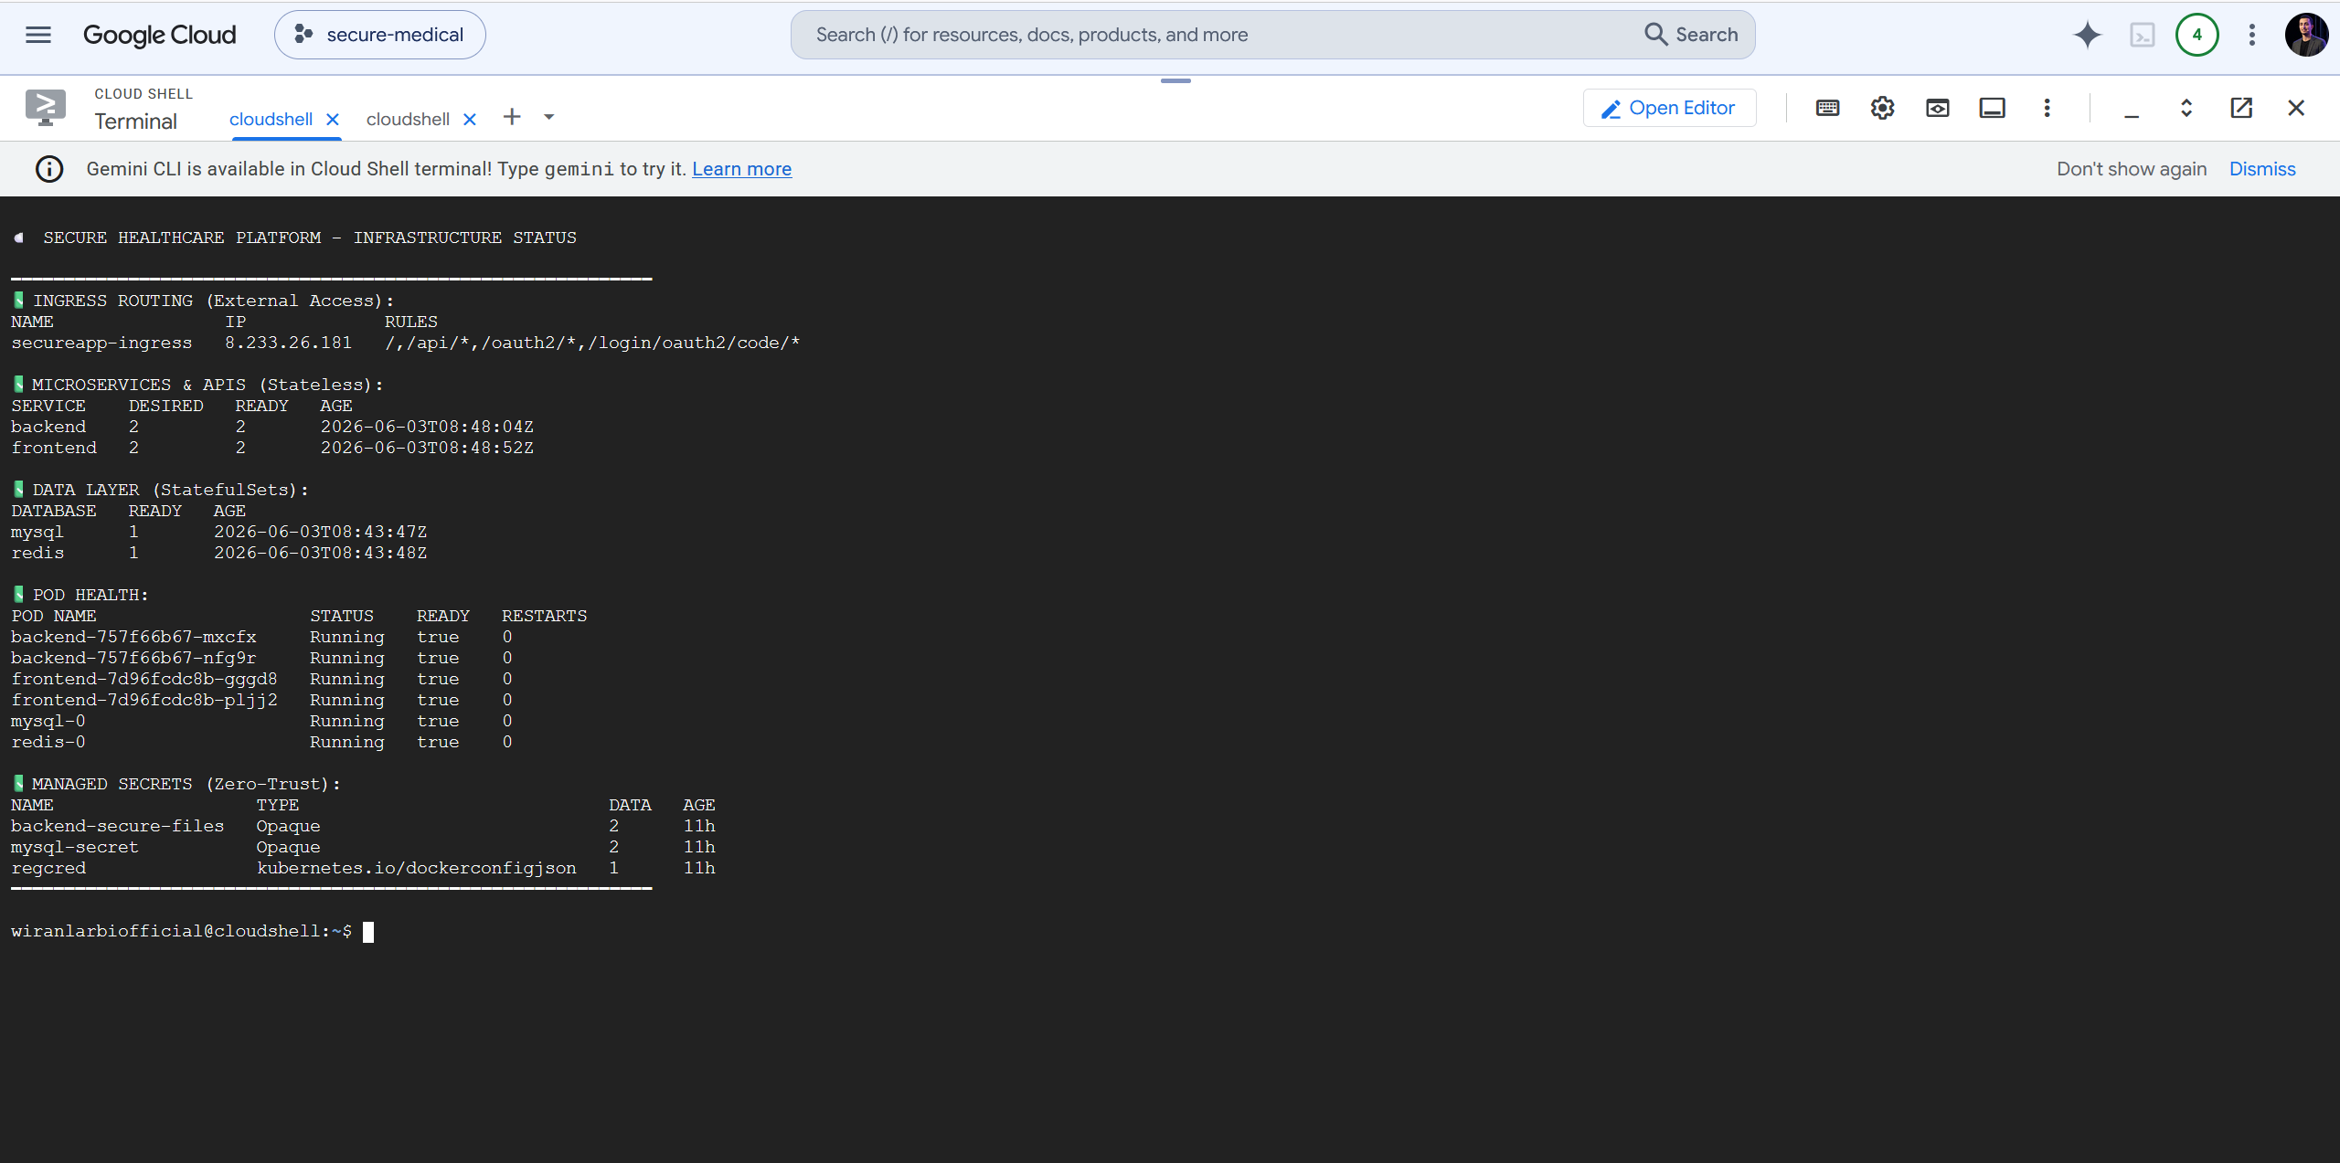The width and height of the screenshot is (2340, 1163).
Task: Add a new terminal tab with plus
Action: [512, 117]
